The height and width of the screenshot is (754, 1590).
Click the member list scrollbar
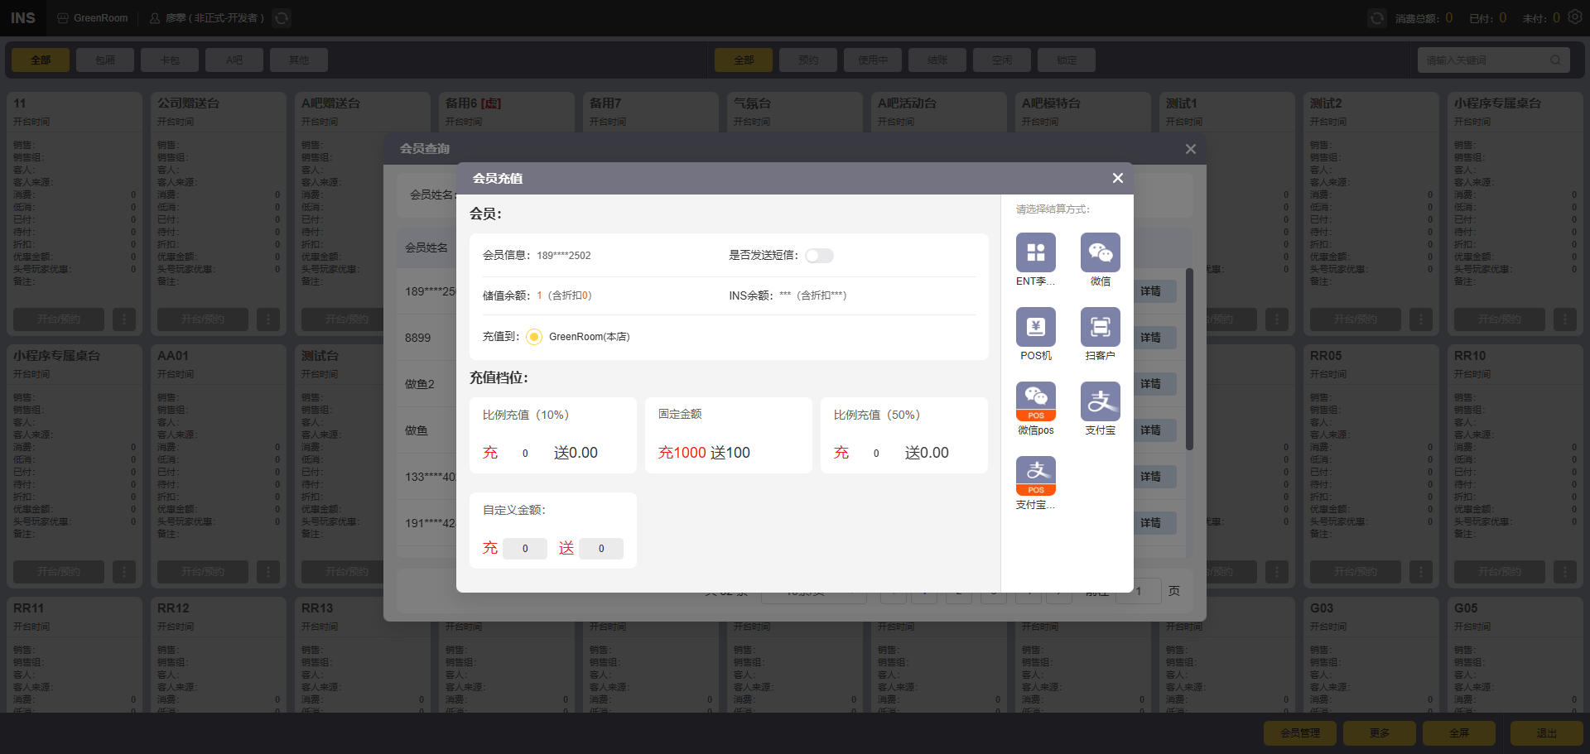pyautogui.click(x=1190, y=359)
